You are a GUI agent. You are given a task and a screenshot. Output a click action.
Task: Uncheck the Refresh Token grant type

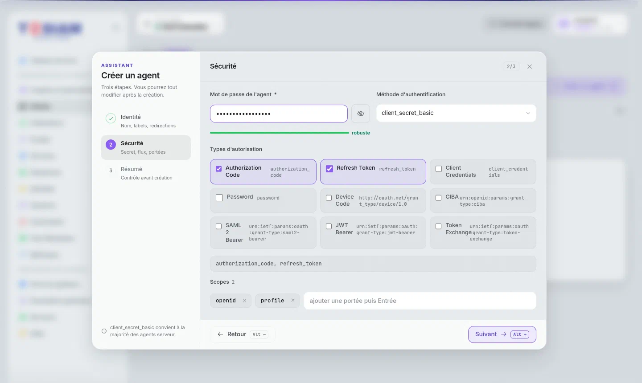tap(329, 169)
